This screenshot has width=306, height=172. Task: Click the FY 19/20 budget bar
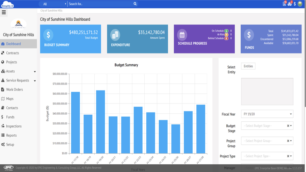coord(100,122)
